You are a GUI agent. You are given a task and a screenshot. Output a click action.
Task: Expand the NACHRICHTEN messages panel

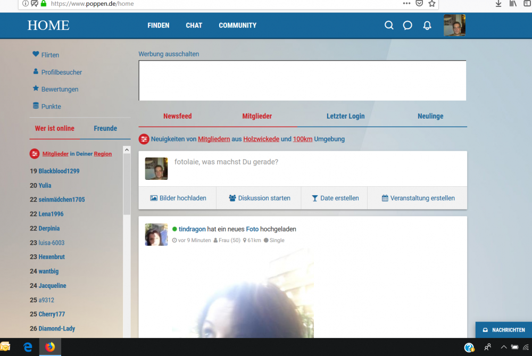tap(503, 330)
